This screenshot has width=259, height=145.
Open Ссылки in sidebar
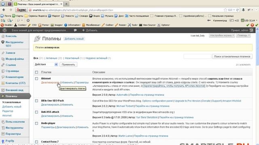(x=11, y=65)
